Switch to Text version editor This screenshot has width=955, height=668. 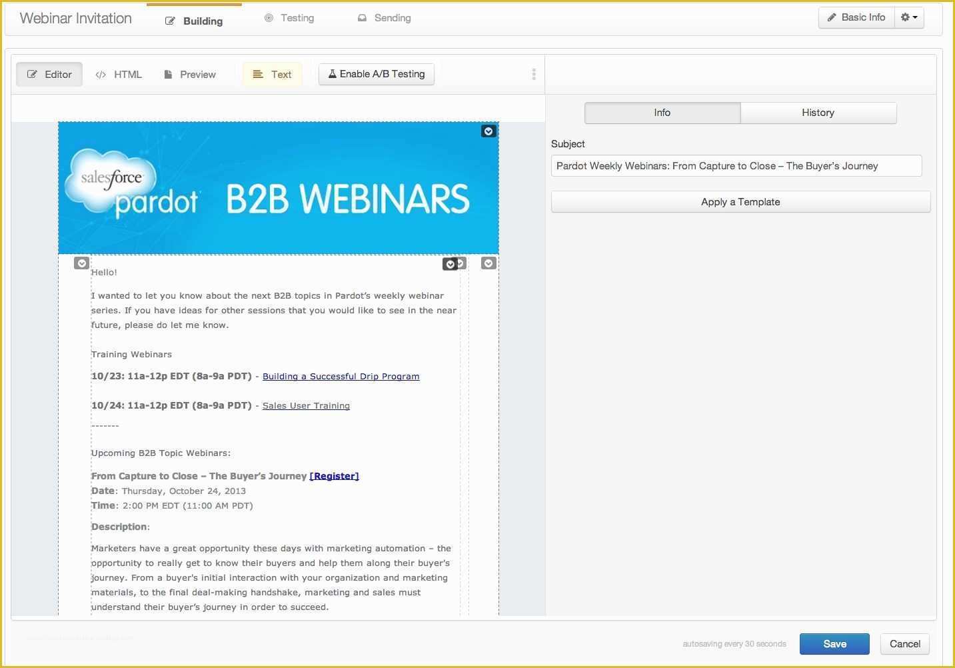click(x=273, y=74)
